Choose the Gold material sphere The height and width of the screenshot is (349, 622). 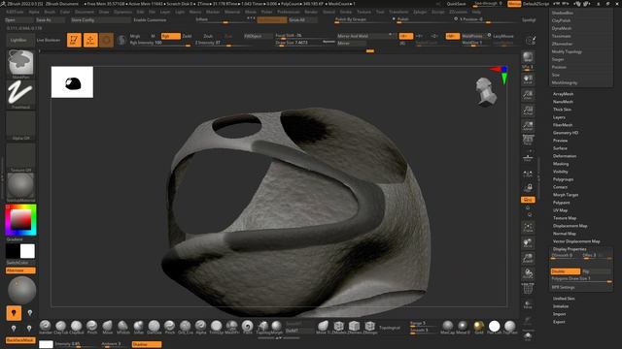pyautogui.click(x=479, y=327)
